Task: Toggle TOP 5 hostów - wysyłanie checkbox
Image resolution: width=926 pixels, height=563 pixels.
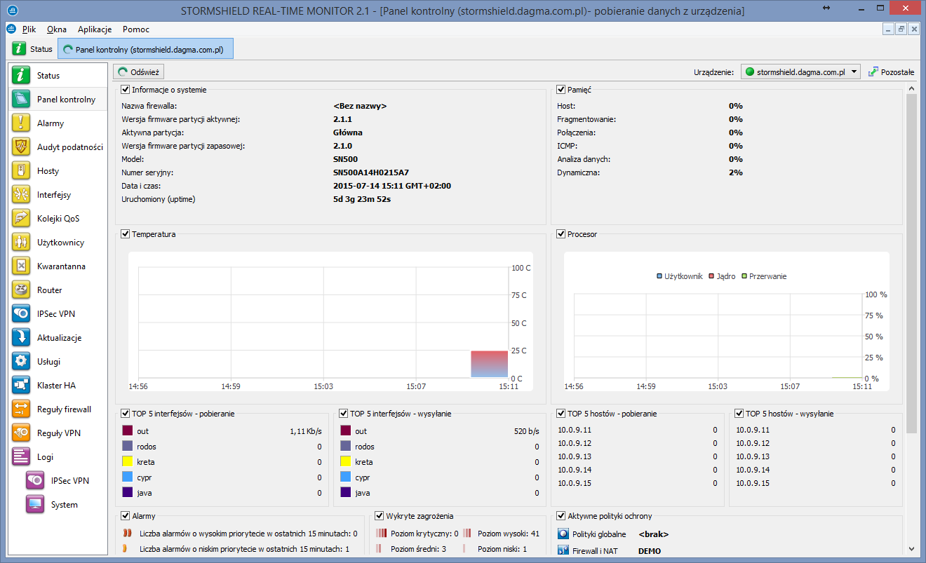Action: click(739, 413)
